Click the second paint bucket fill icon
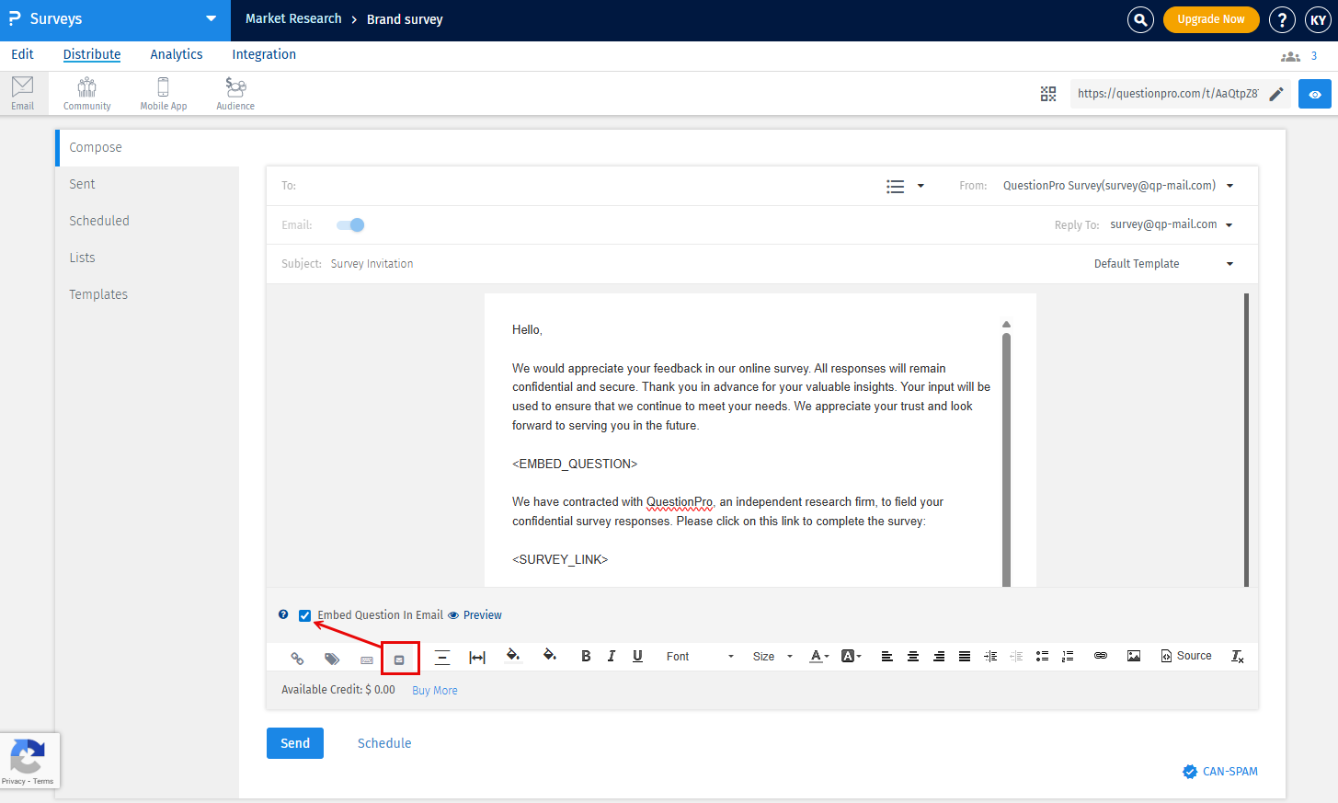The width and height of the screenshot is (1338, 803). [x=550, y=655]
